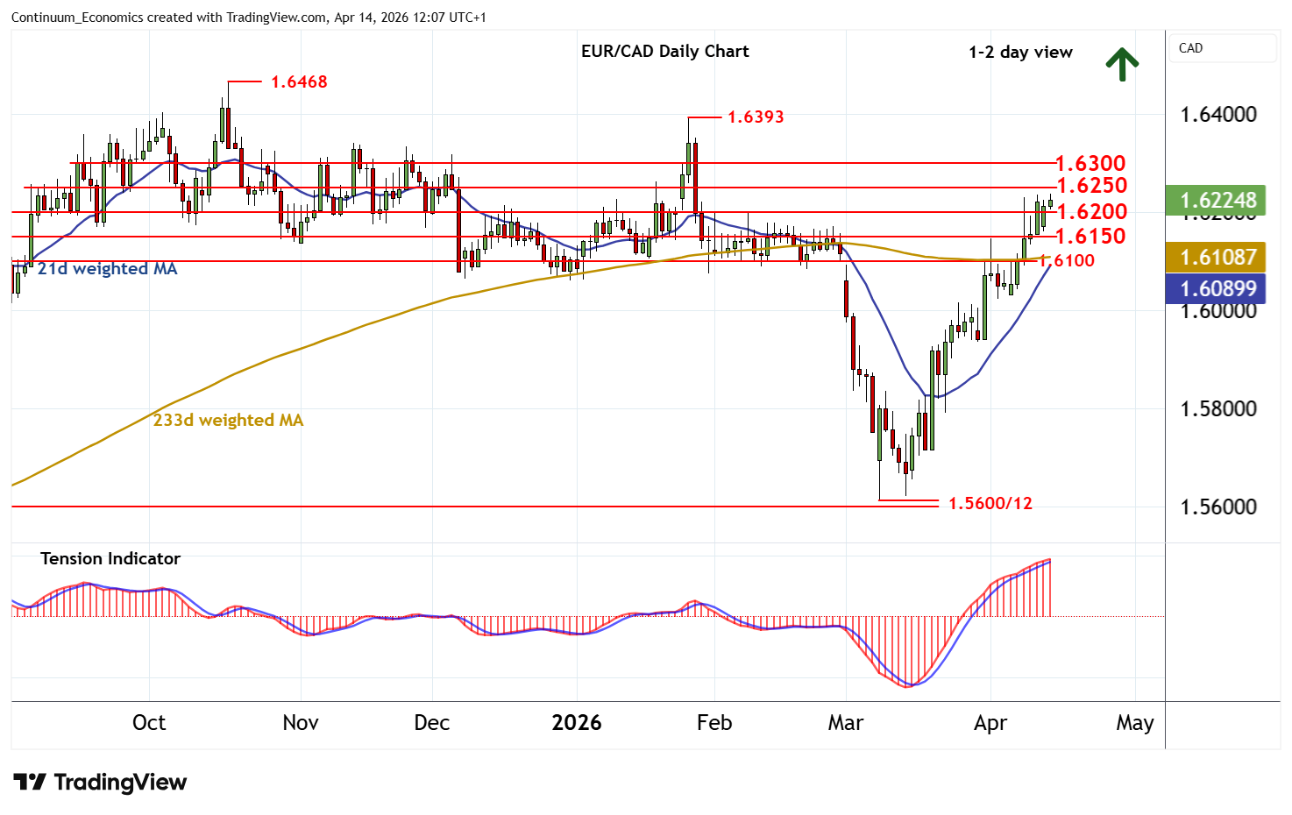Screen dimensions: 1292x815
Task: Click the 1.6150 support level label
Action: (x=1090, y=236)
